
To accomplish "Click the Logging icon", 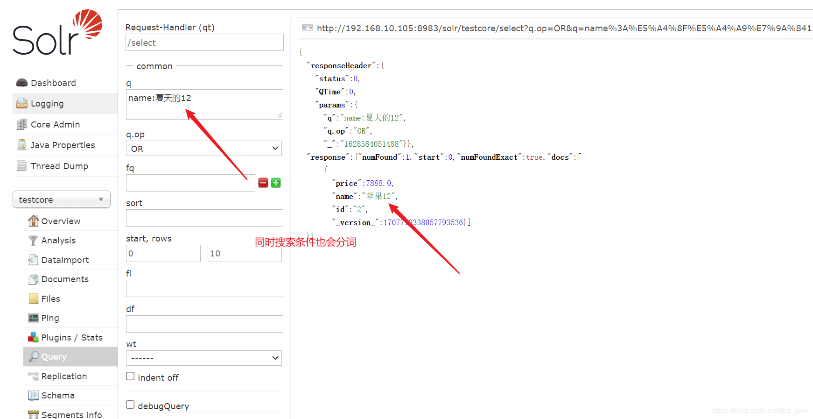I will click(x=22, y=103).
